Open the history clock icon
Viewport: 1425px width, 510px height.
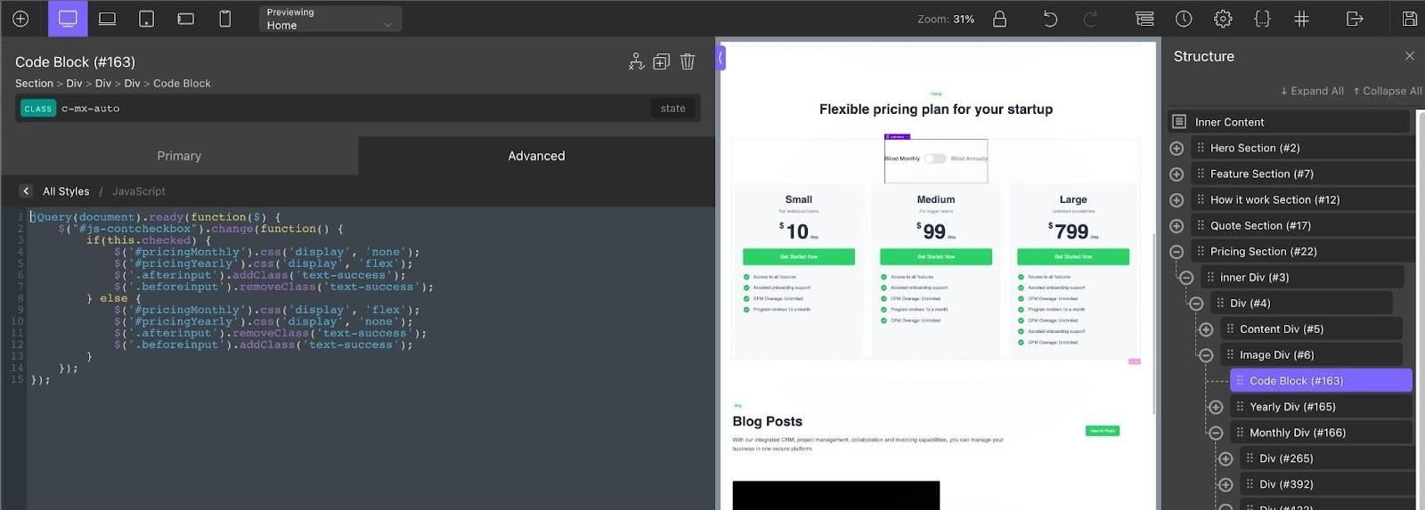[1184, 19]
